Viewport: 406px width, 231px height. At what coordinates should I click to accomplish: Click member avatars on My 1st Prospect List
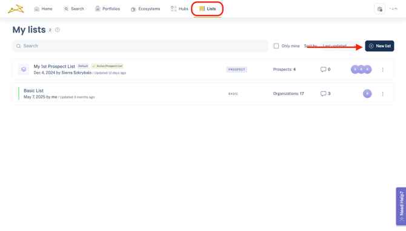click(x=361, y=70)
